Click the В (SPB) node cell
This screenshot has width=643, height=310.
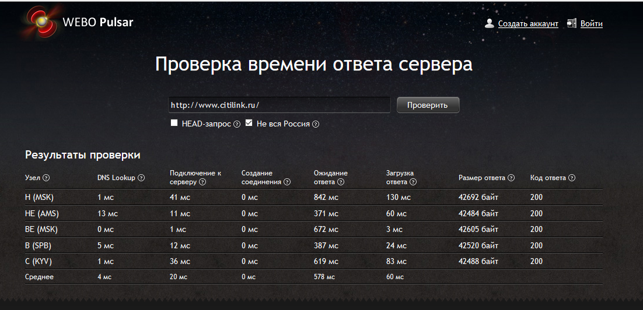38,246
